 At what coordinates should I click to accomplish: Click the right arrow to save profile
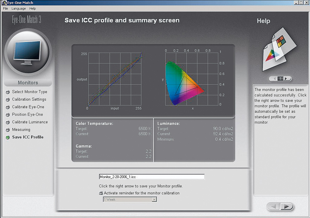[286, 206]
